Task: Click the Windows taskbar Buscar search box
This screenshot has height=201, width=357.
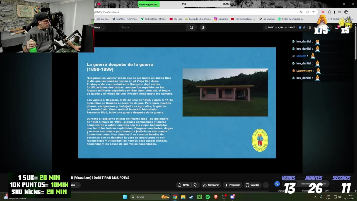Action: (150, 197)
